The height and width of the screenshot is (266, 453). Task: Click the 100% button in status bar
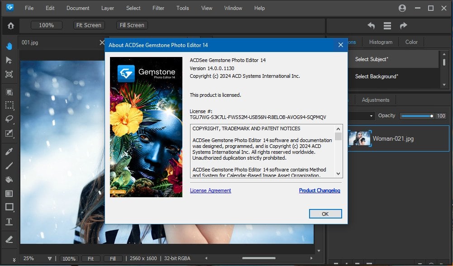[69, 259]
